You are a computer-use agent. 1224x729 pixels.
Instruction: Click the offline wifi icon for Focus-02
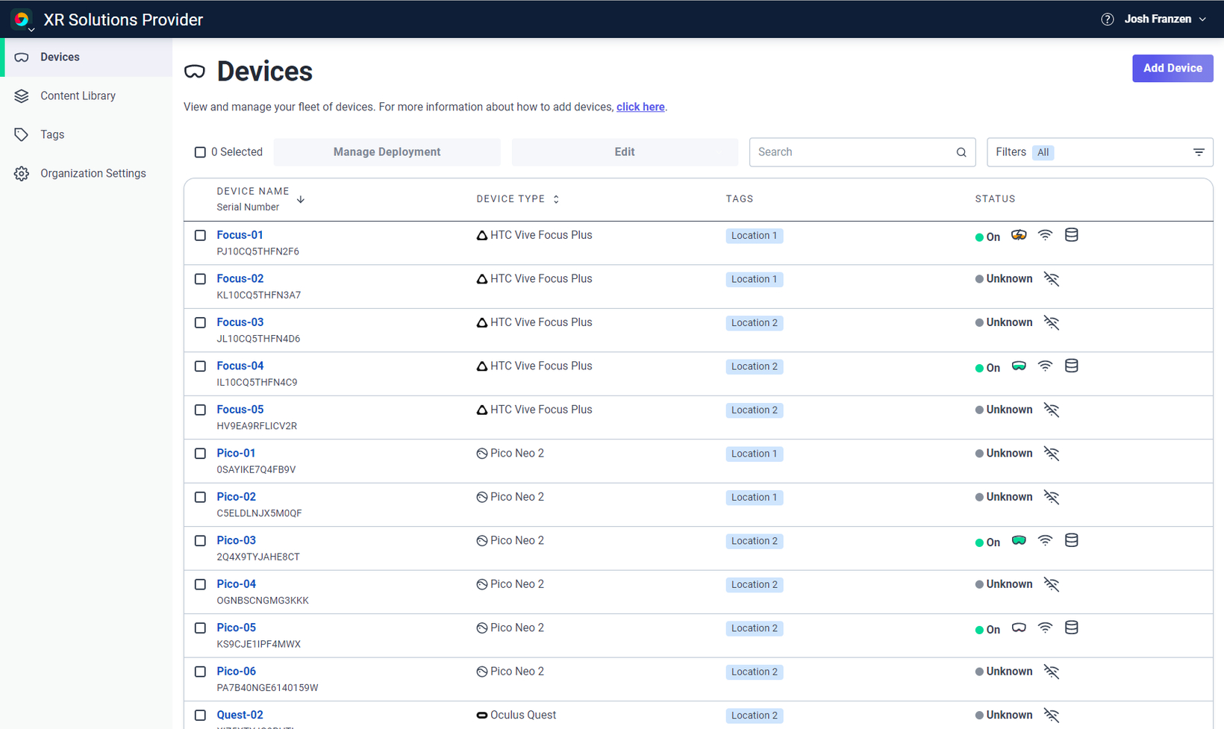coord(1052,279)
